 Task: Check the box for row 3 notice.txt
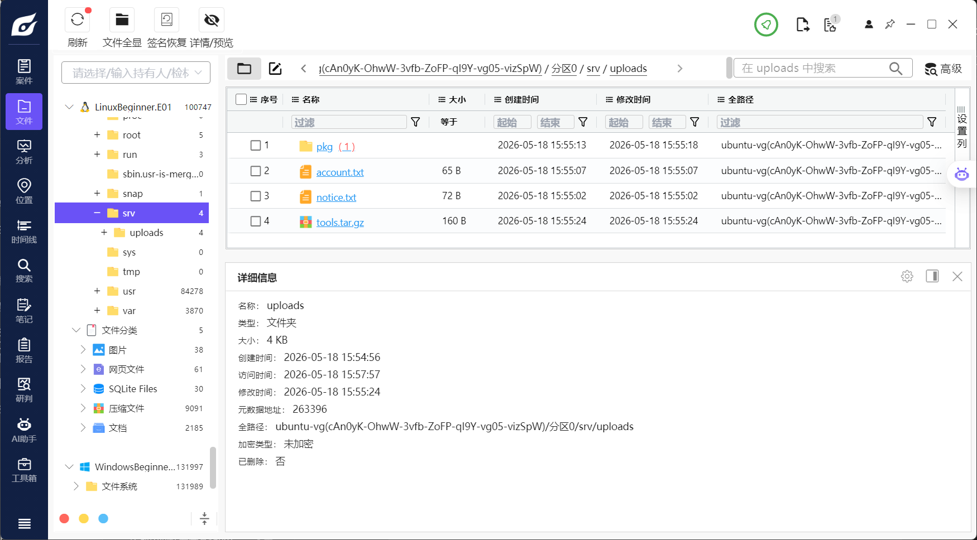pos(256,196)
